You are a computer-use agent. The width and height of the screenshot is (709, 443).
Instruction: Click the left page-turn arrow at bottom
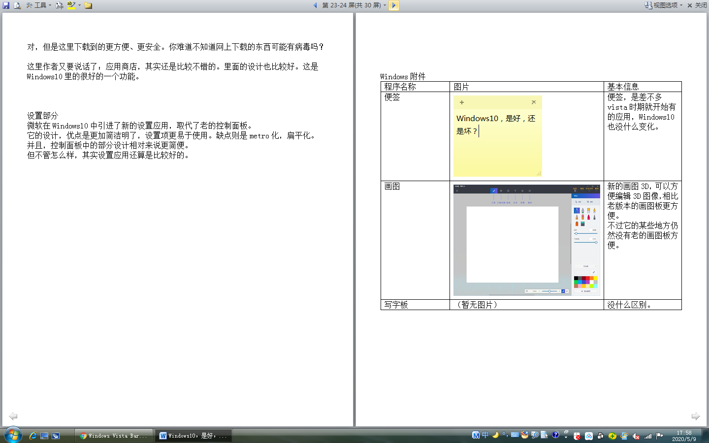[13, 416]
